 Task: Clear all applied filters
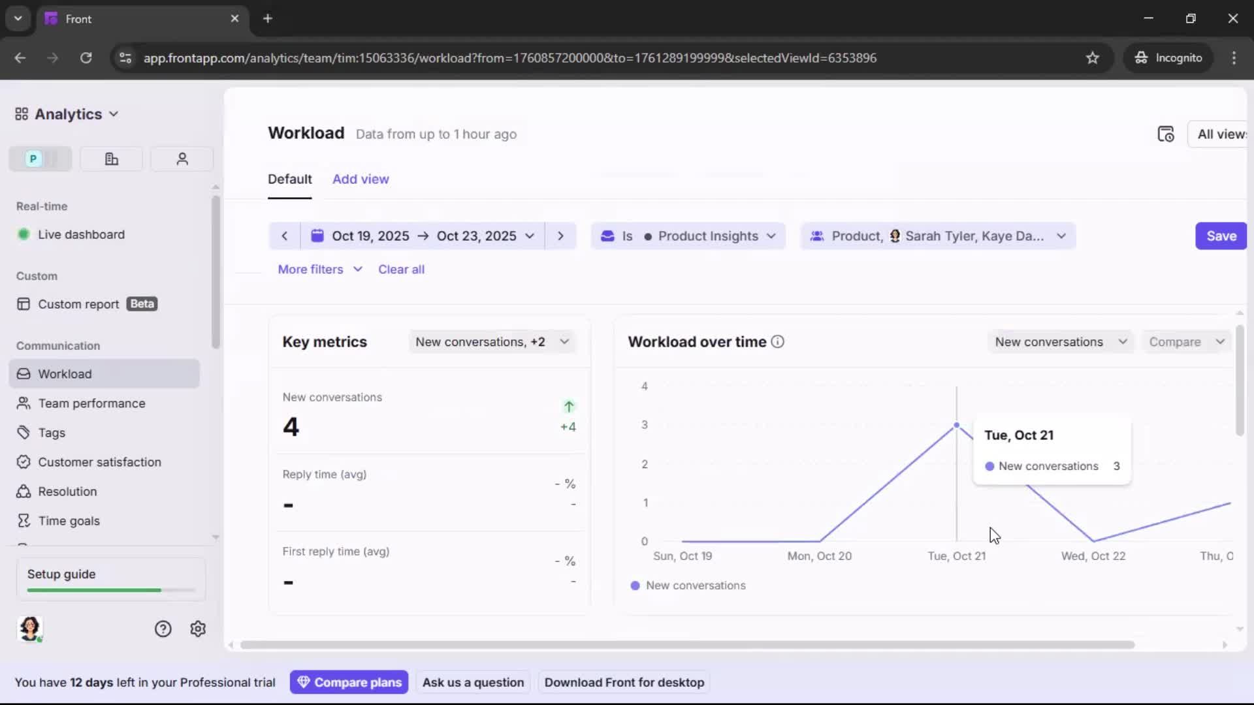coord(402,269)
